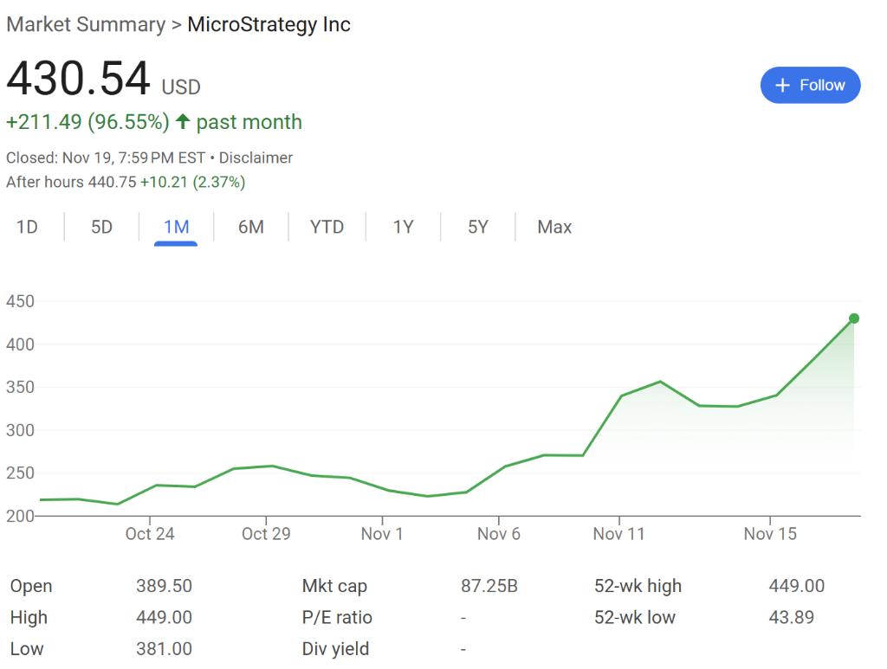
Task: Show the 1Y chart range
Action: [x=404, y=227]
